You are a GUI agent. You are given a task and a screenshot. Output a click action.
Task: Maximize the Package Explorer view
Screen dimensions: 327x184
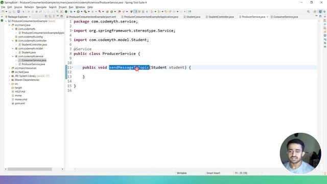pyautogui.click(x=61, y=16)
